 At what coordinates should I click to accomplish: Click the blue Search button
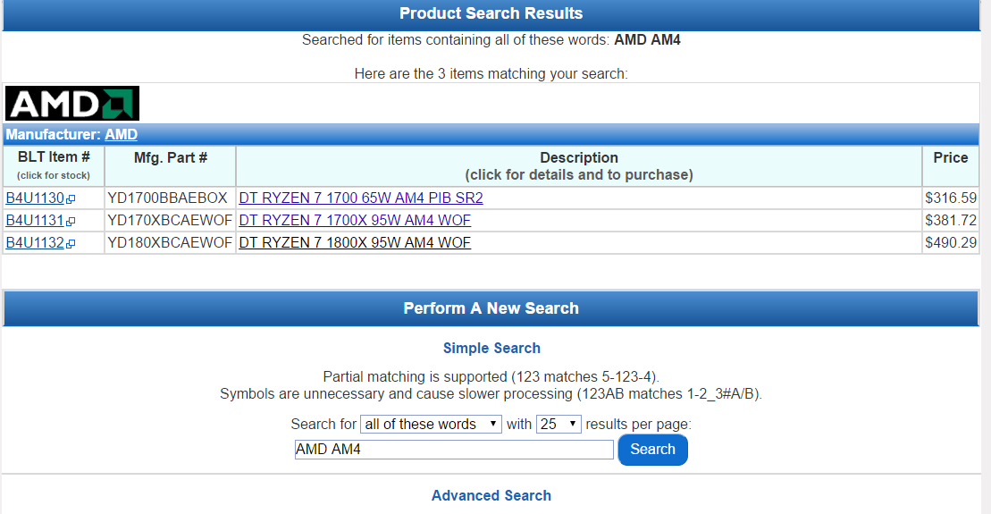pyautogui.click(x=653, y=450)
